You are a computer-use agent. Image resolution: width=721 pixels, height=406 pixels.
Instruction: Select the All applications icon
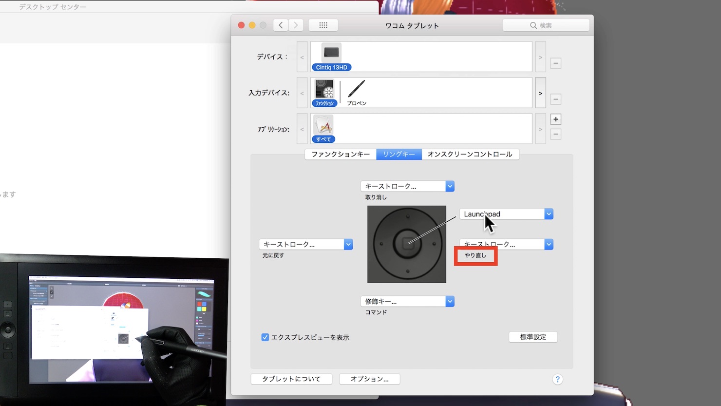tap(323, 129)
